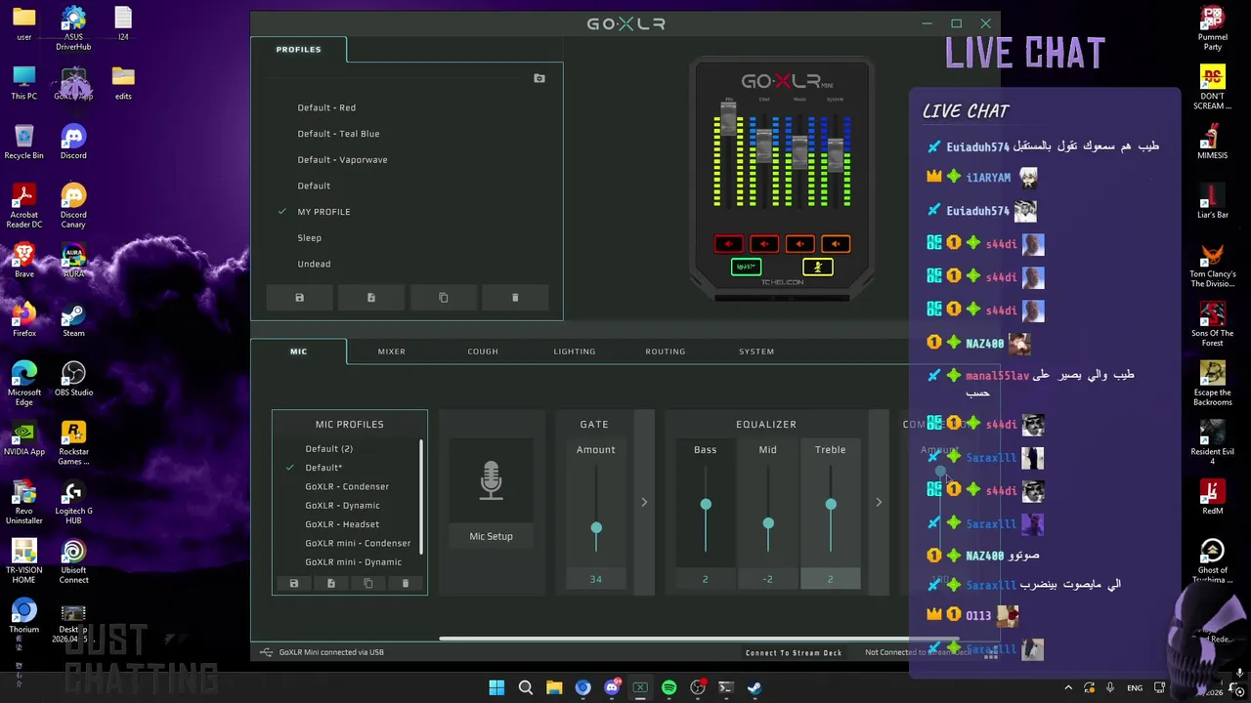Click the Treble equalizer slider handle
Image resolution: width=1251 pixels, height=703 pixels.
pos(831,505)
